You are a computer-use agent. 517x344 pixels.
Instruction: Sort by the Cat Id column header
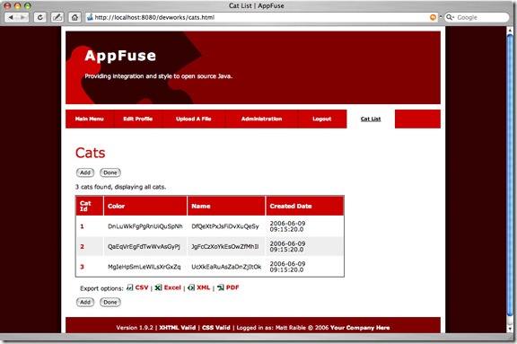coord(90,206)
